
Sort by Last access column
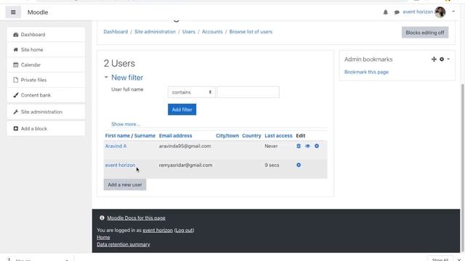point(278,136)
